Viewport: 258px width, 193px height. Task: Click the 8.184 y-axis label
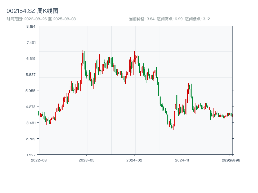31,26
